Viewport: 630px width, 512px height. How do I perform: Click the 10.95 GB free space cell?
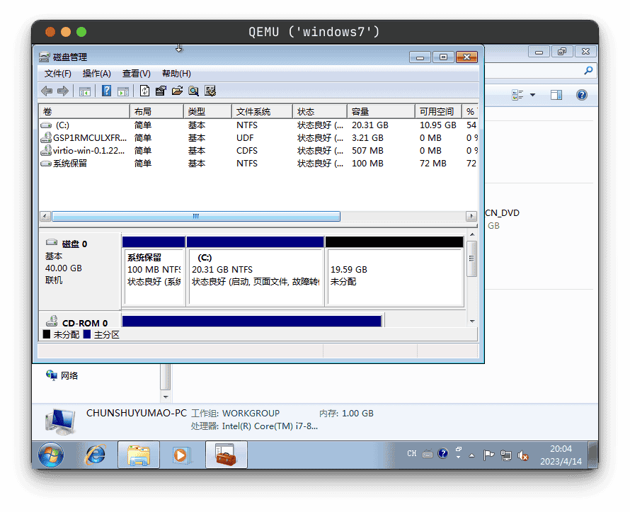tap(438, 125)
